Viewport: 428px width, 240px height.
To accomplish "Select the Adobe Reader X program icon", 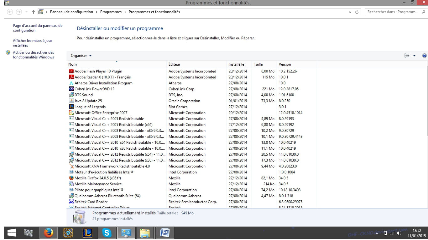I will 71,77.
